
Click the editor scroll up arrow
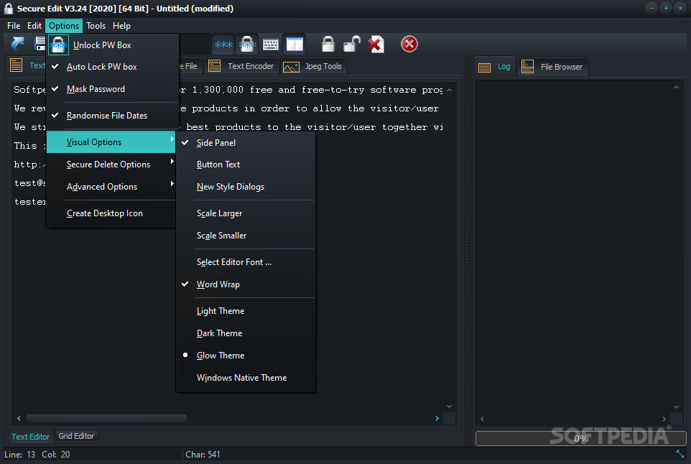click(449, 90)
